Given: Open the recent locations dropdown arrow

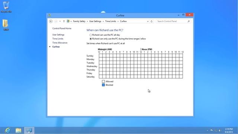Looking at the screenshot, I should (x=60, y=21).
